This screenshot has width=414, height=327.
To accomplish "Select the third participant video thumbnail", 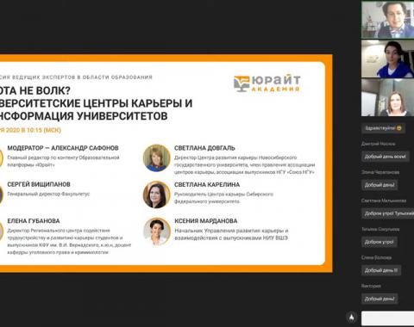I will click(387, 97).
